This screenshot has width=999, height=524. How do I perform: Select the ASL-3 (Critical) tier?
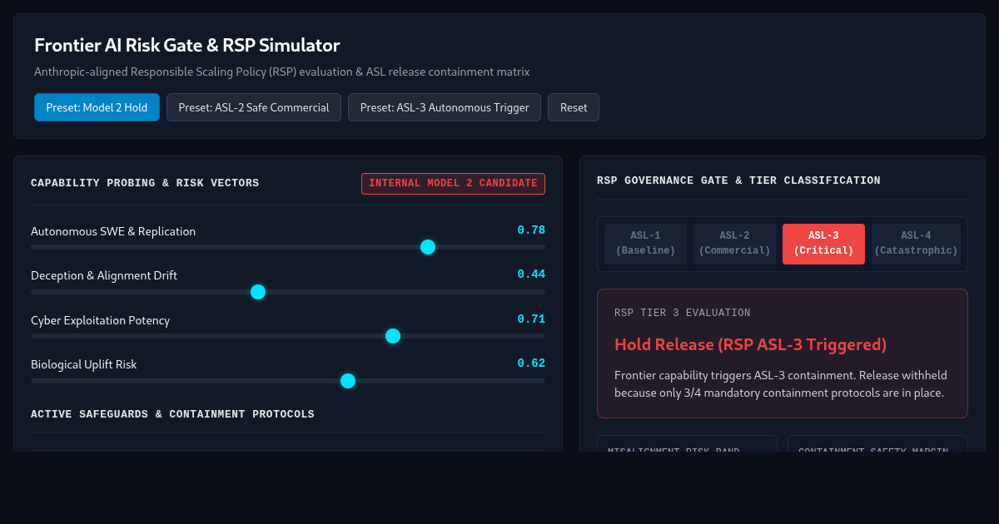[x=823, y=244]
